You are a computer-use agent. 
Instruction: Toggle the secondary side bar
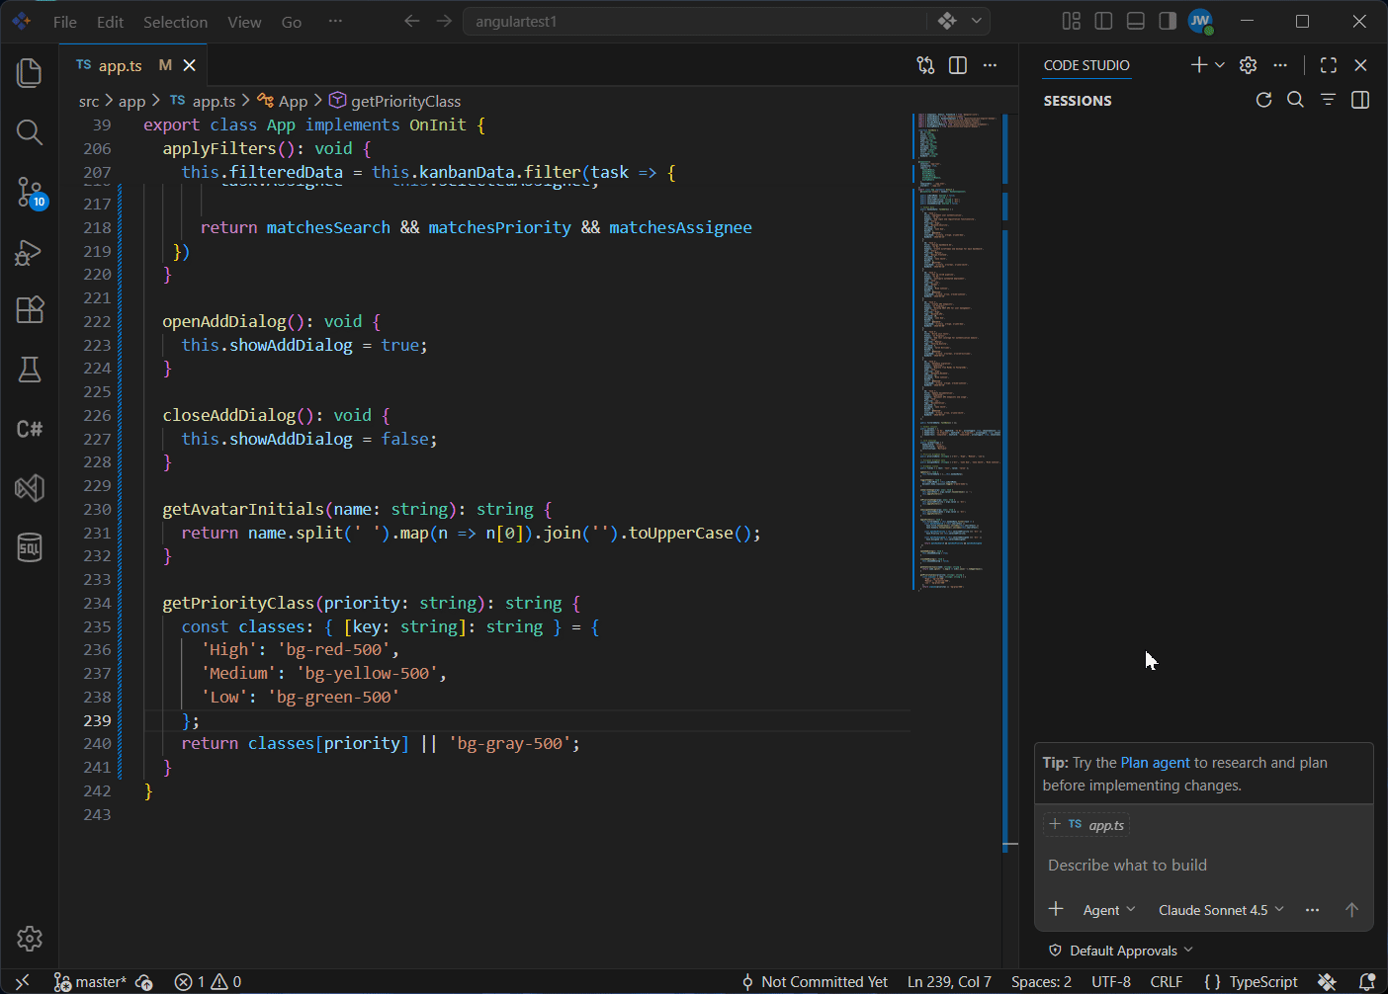pyautogui.click(x=1168, y=21)
